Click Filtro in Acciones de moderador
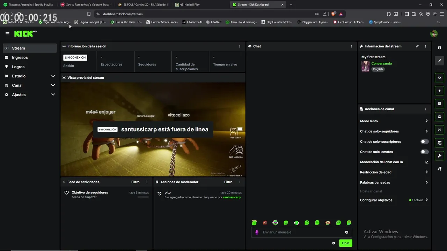 pyautogui.click(x=228, y=182)
